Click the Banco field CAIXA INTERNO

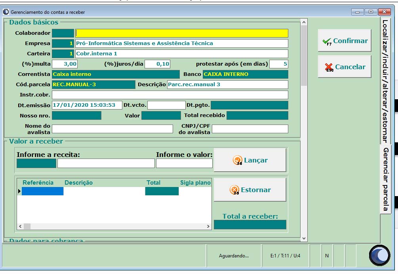coord(246,74)
